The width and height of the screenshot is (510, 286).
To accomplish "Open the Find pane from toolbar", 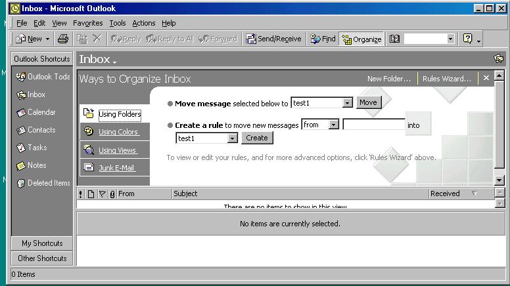I will coord(323,39).
